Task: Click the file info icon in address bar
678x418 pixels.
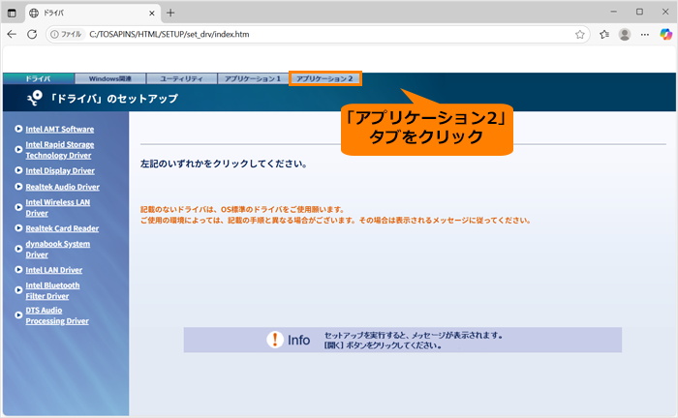Action: (54, 34)
